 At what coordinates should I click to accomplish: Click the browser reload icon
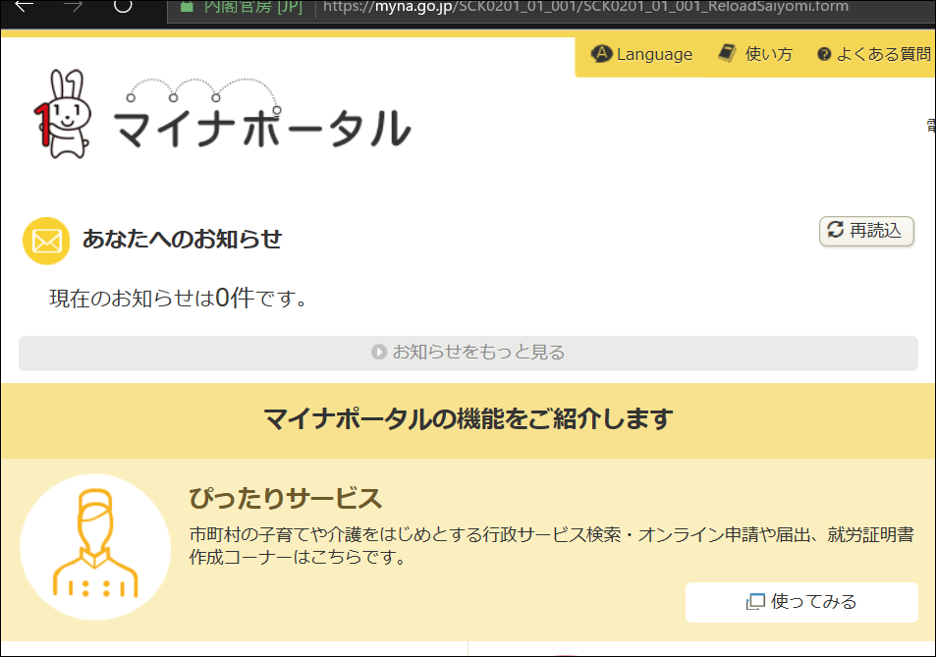123,6
